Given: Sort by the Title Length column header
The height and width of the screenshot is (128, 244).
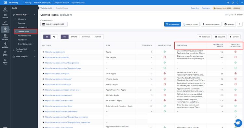Looking at the screenshot, I should [147, 45].
